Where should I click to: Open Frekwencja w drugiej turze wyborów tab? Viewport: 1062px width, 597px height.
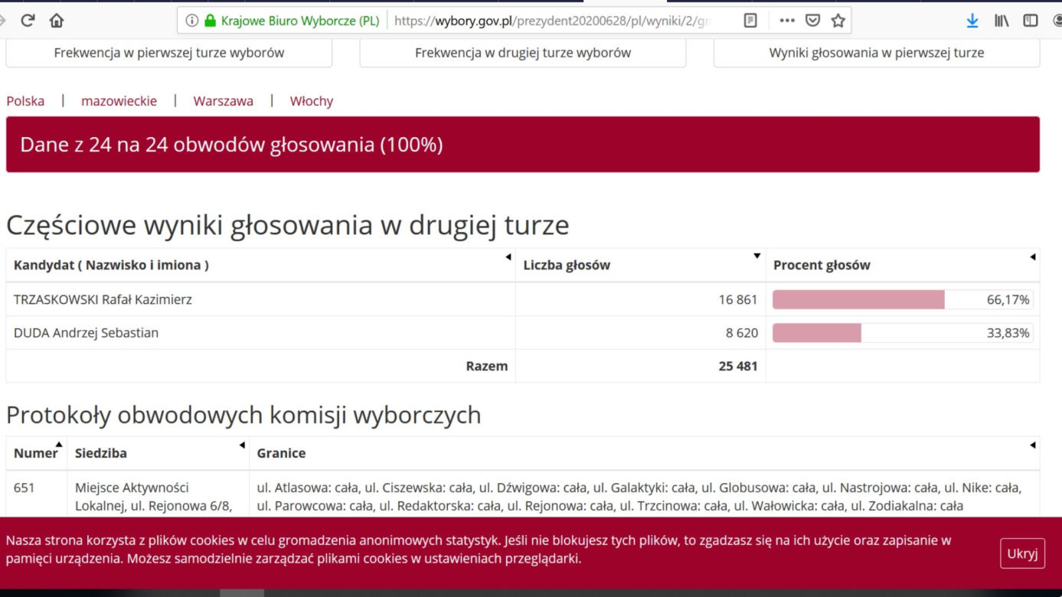click(x=523, y=53)
